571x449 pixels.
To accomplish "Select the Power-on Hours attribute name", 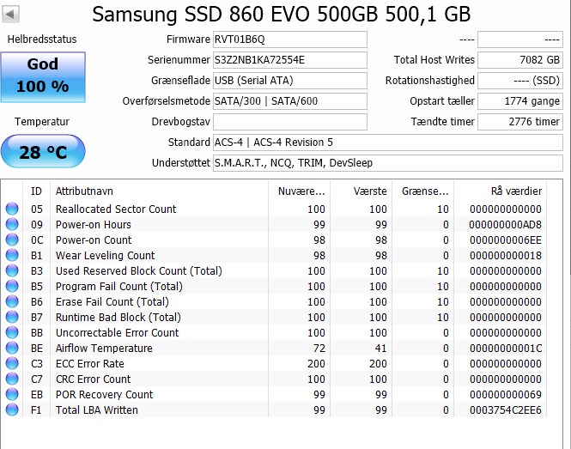I will (x=94, y=225).
